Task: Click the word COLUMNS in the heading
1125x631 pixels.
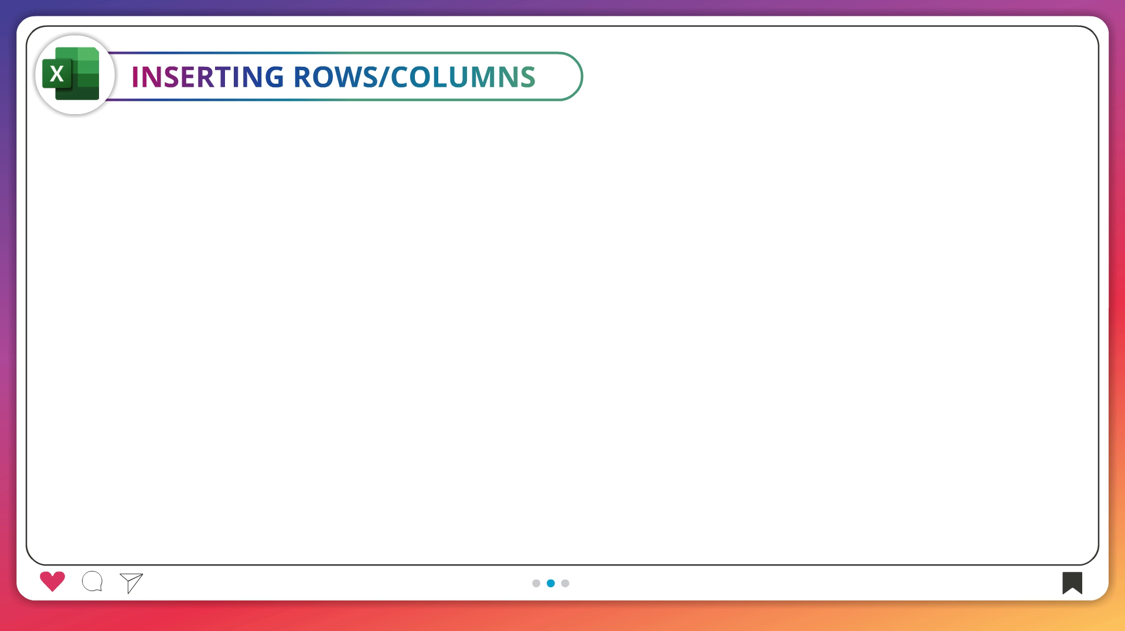Action: pyautogui.click(x=463, y=77)
